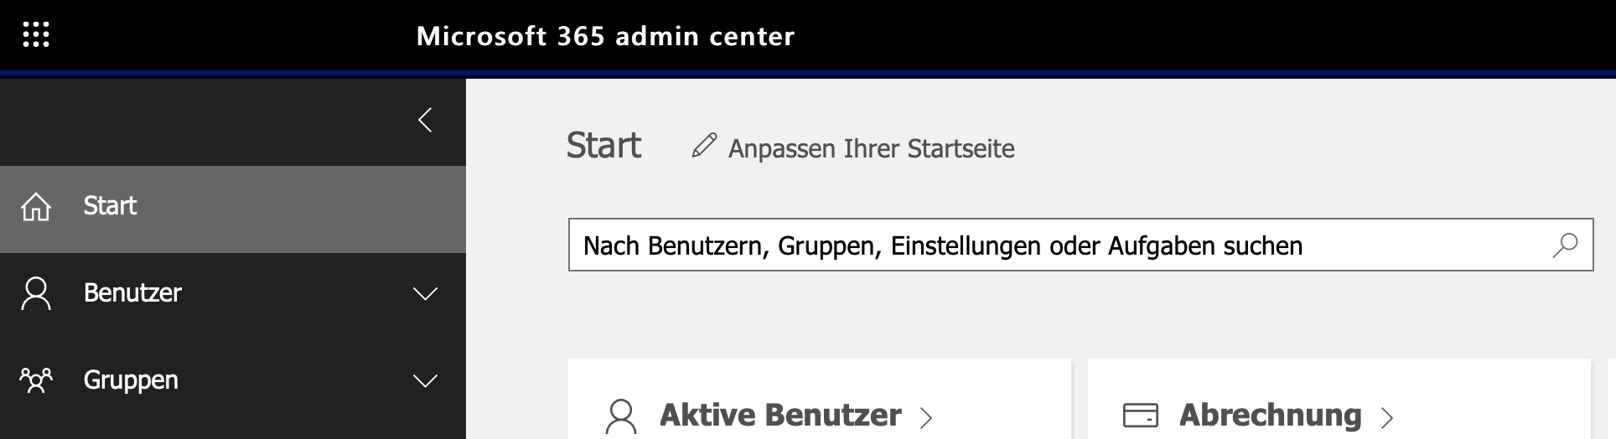Click the people icon next to Gruppen

(36, 380)
